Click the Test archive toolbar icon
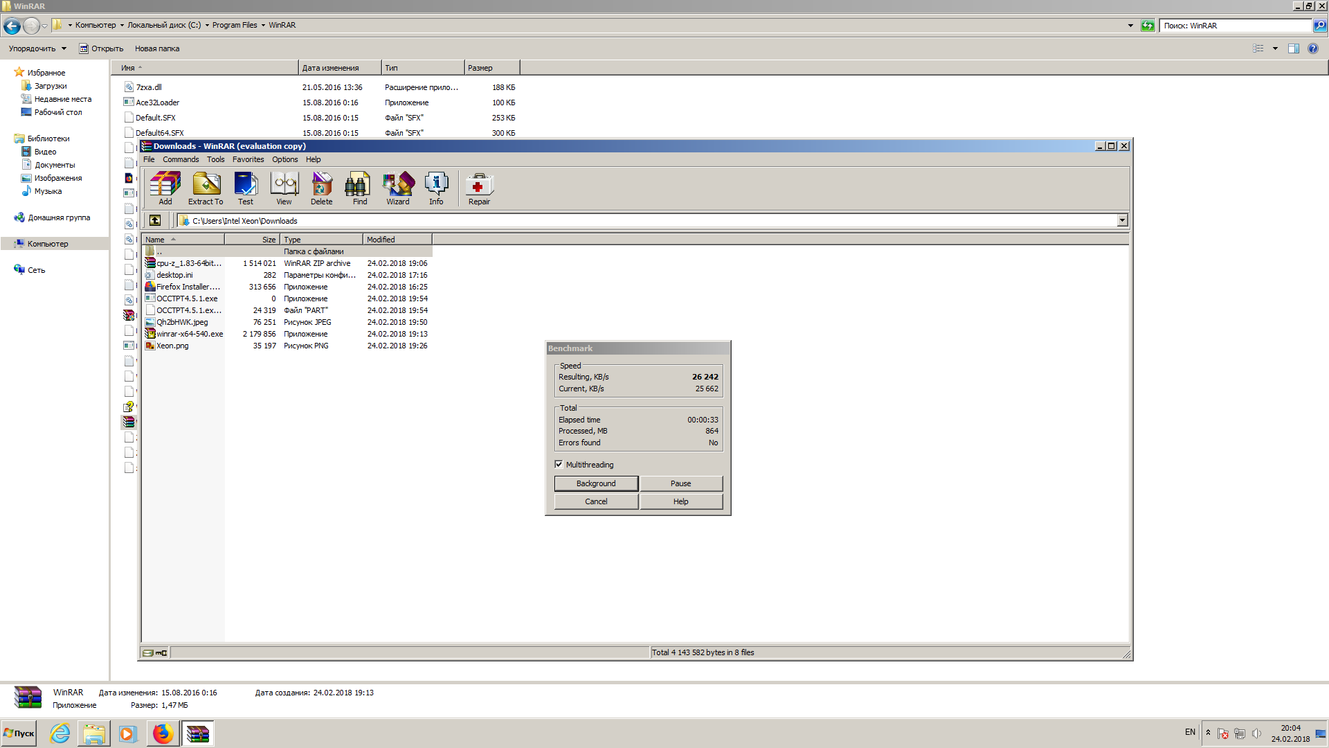This screenshot has width=1329, height=748. pos(246,188)
